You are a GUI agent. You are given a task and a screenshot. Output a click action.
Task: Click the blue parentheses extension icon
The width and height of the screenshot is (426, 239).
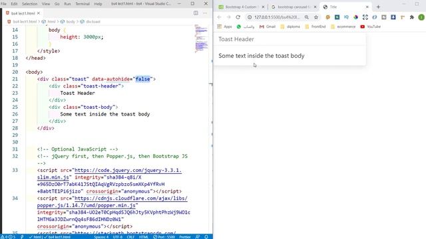click(375, 17)
